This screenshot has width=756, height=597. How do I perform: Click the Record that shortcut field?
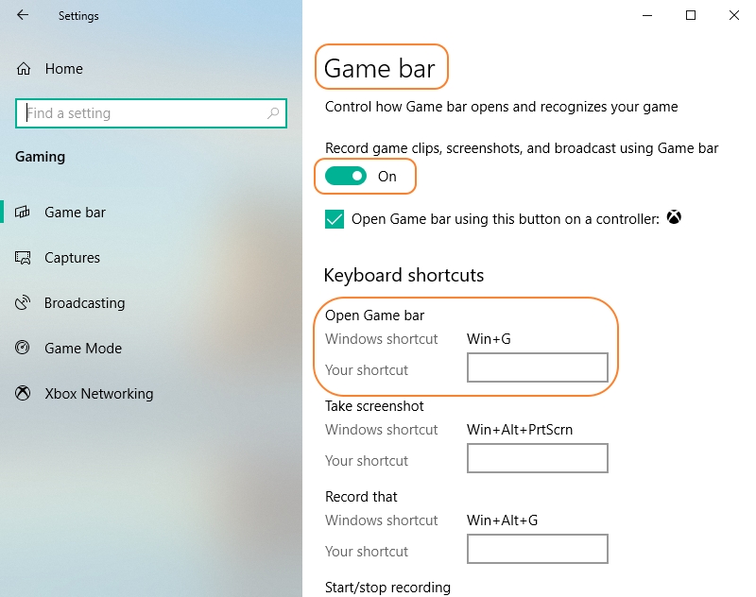click(x=538, y=549)
